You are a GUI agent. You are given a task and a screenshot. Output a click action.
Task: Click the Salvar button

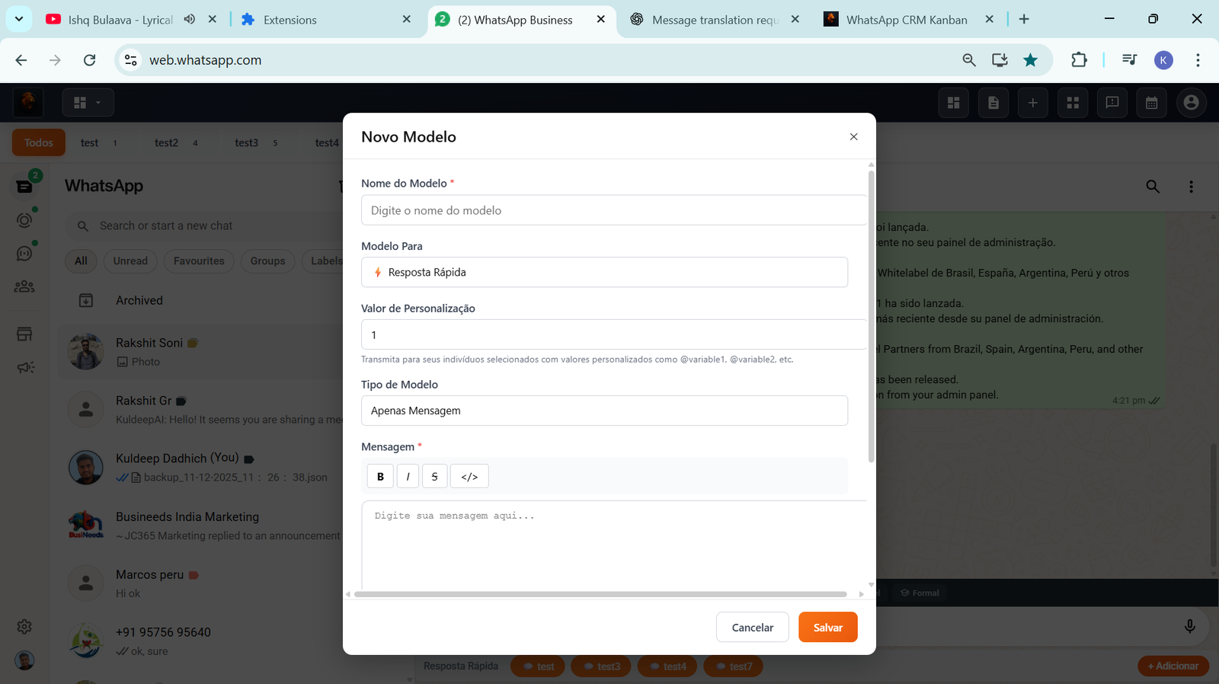pyautogui.click(x=827, y=628)
